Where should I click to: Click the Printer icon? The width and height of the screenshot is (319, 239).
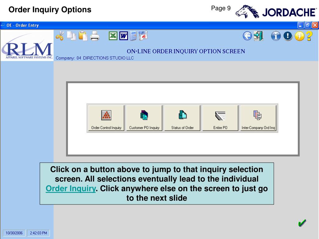coord(95,36)
